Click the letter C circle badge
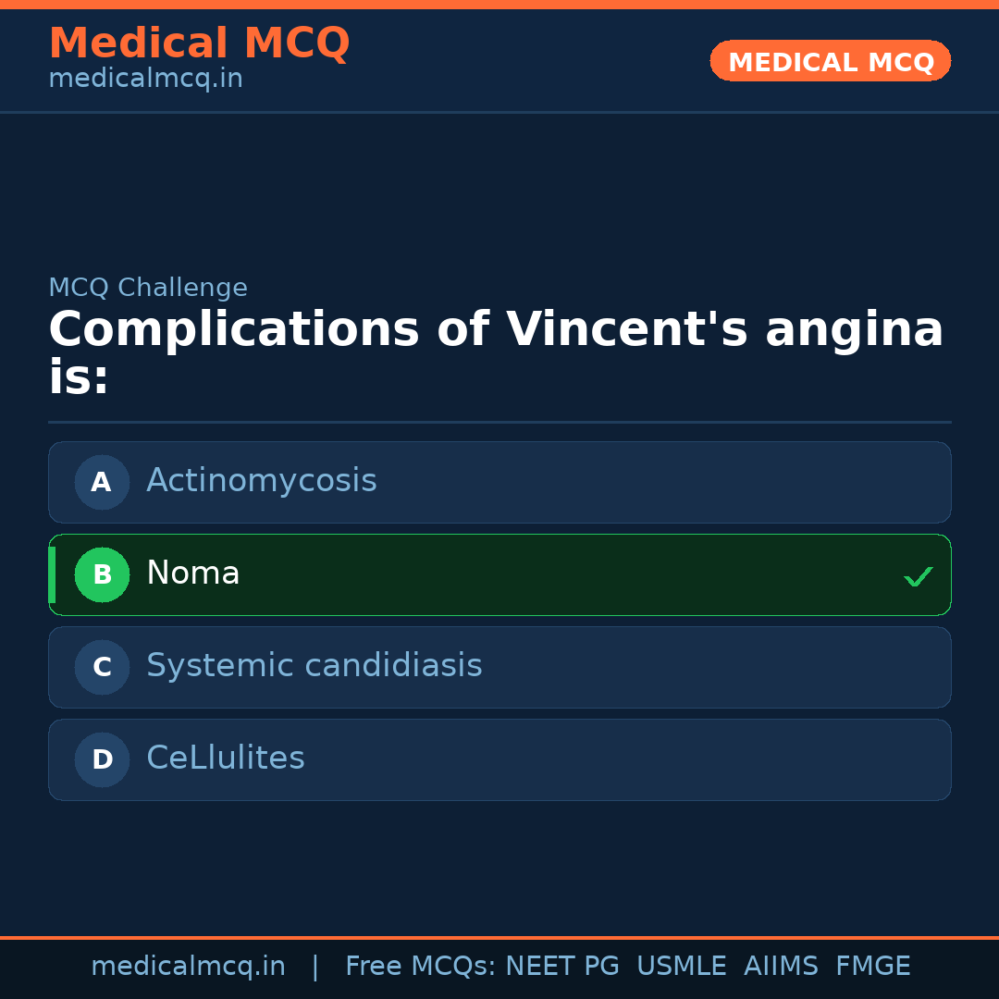The height and width of the screenshot is (999, 999). [102, 667]
